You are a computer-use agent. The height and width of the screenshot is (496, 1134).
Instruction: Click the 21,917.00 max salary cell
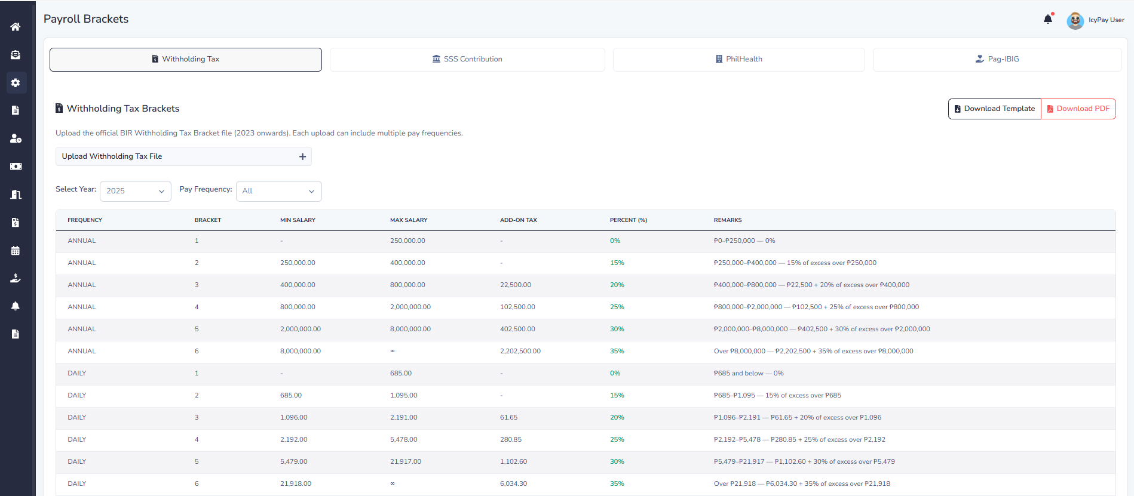[406, 462]
